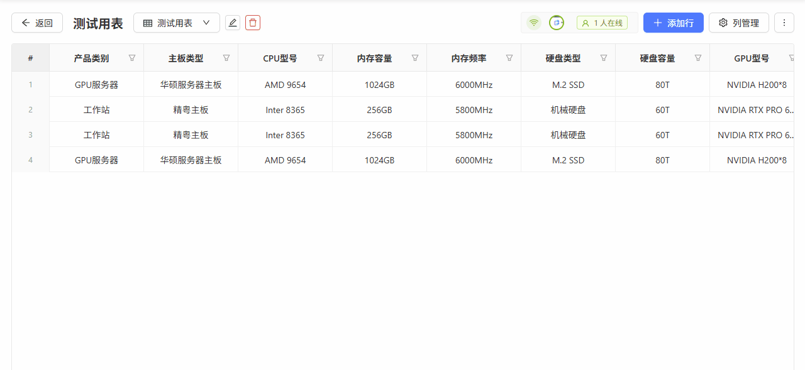Screen dimensions: 805x370
Task: Open the filter icon on the 内存容量 column
Action: coord(415,57)
